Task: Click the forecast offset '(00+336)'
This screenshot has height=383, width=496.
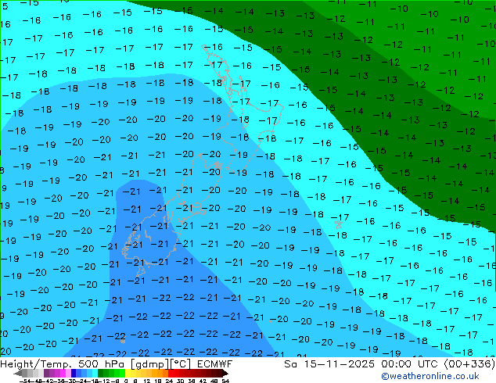Action: (469, 364)
